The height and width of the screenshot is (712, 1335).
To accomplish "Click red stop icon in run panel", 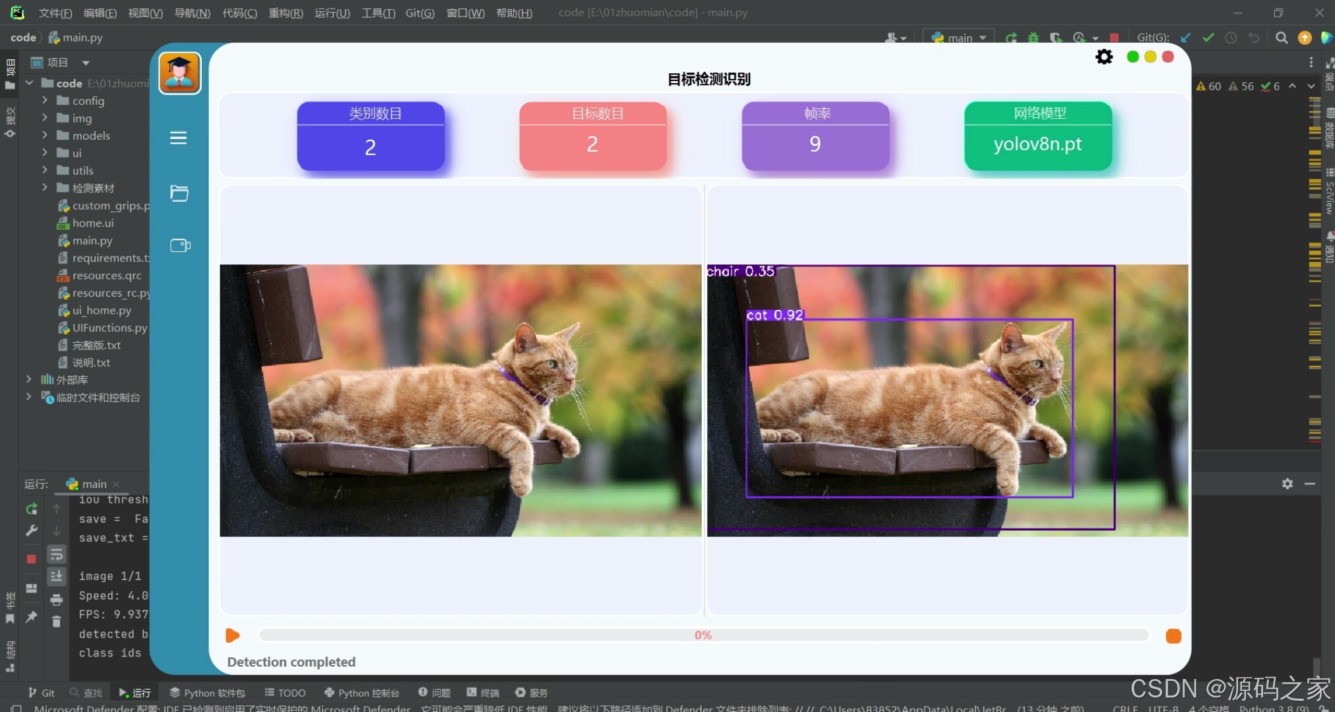I will tap(31, 559).
